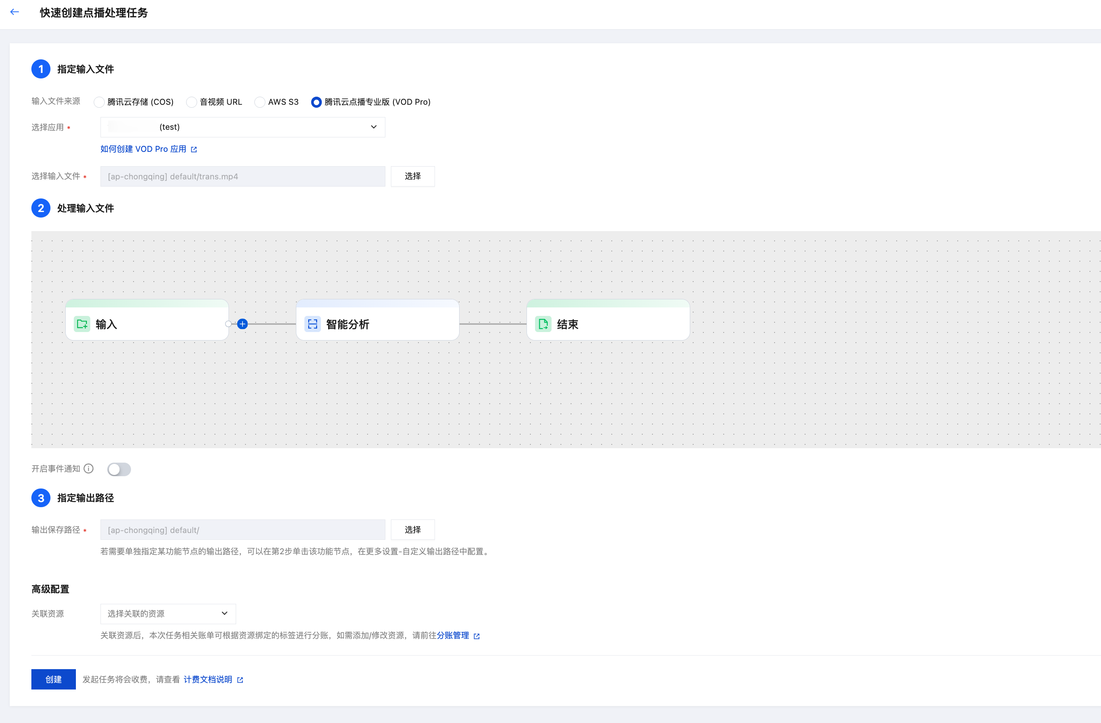Click the 输入 node folder icon
The width and height of the screenshot is (1101, 723).
[82, 324]
